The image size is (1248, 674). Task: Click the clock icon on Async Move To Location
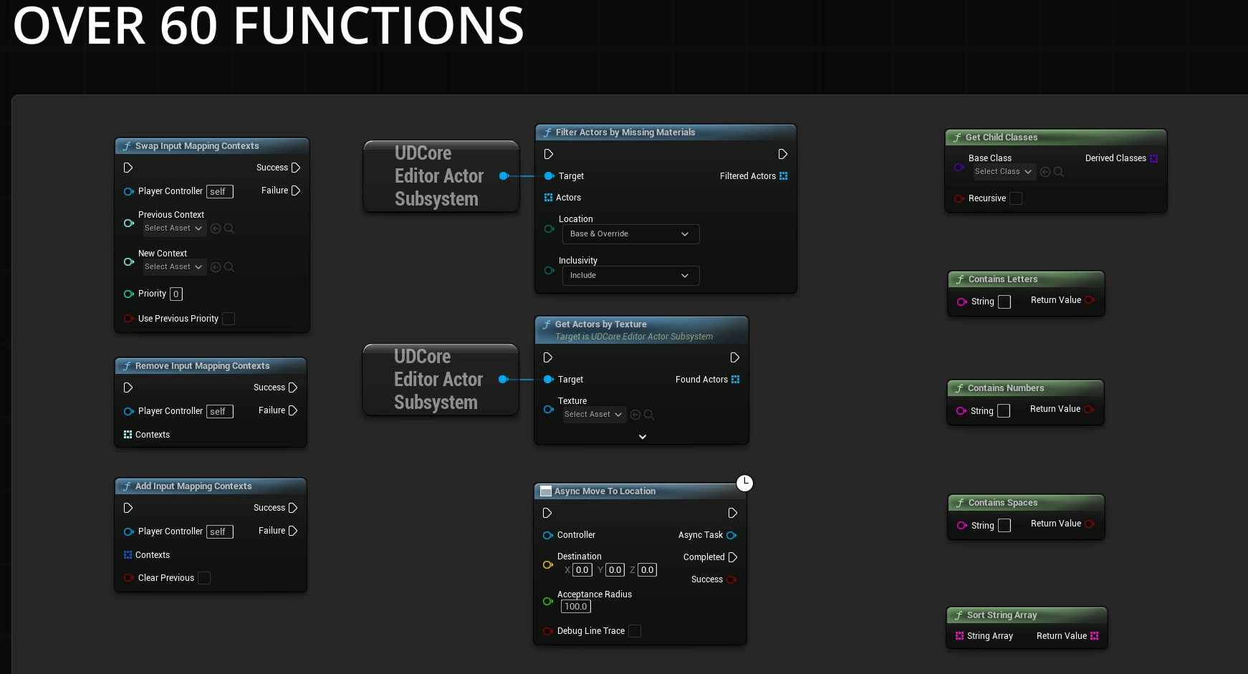[745, 483]
